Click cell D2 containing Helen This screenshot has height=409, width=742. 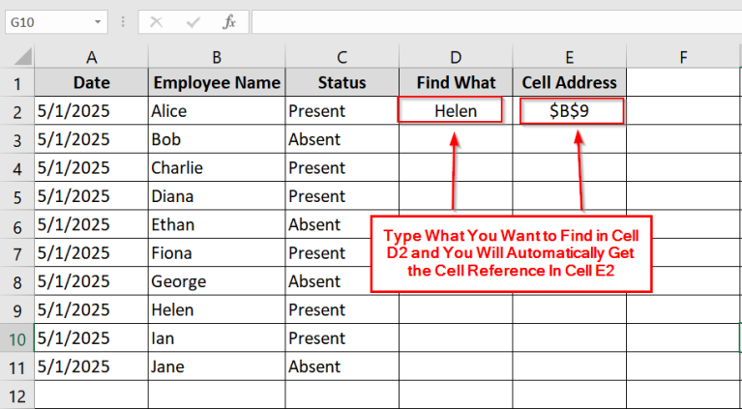(x=455, y=111)
